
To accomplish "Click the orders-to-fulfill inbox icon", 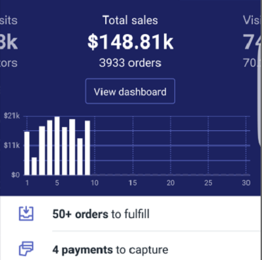I will click(x=26, y=214).
